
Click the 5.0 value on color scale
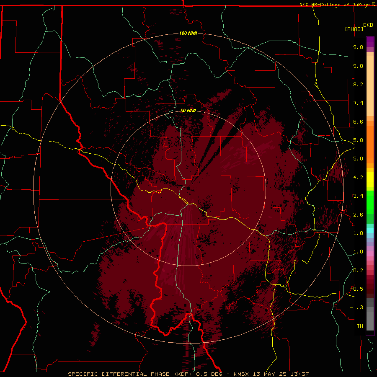[358, 159]
